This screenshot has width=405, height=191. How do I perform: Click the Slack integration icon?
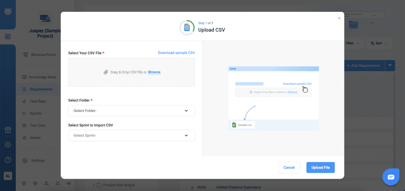(25, 183)
